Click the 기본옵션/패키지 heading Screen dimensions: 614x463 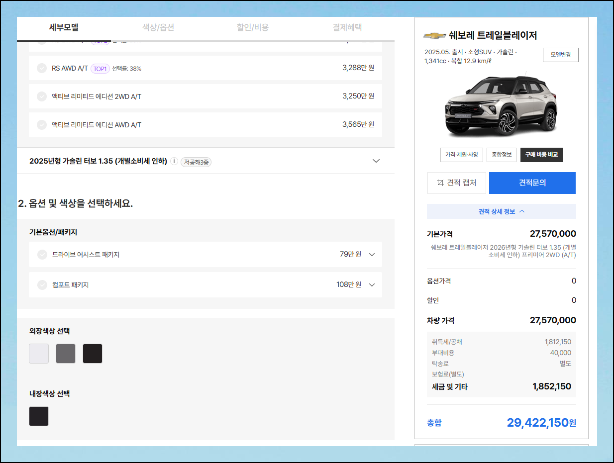coord(53,232)
